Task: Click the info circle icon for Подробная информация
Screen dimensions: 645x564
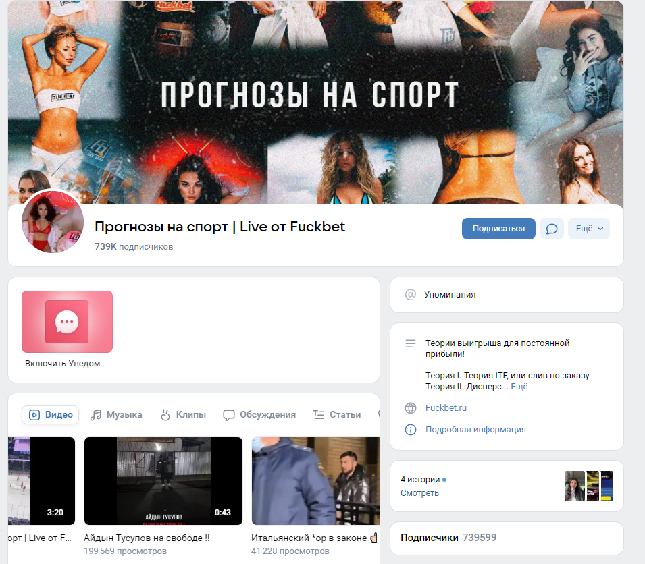Action: [410, 430]
